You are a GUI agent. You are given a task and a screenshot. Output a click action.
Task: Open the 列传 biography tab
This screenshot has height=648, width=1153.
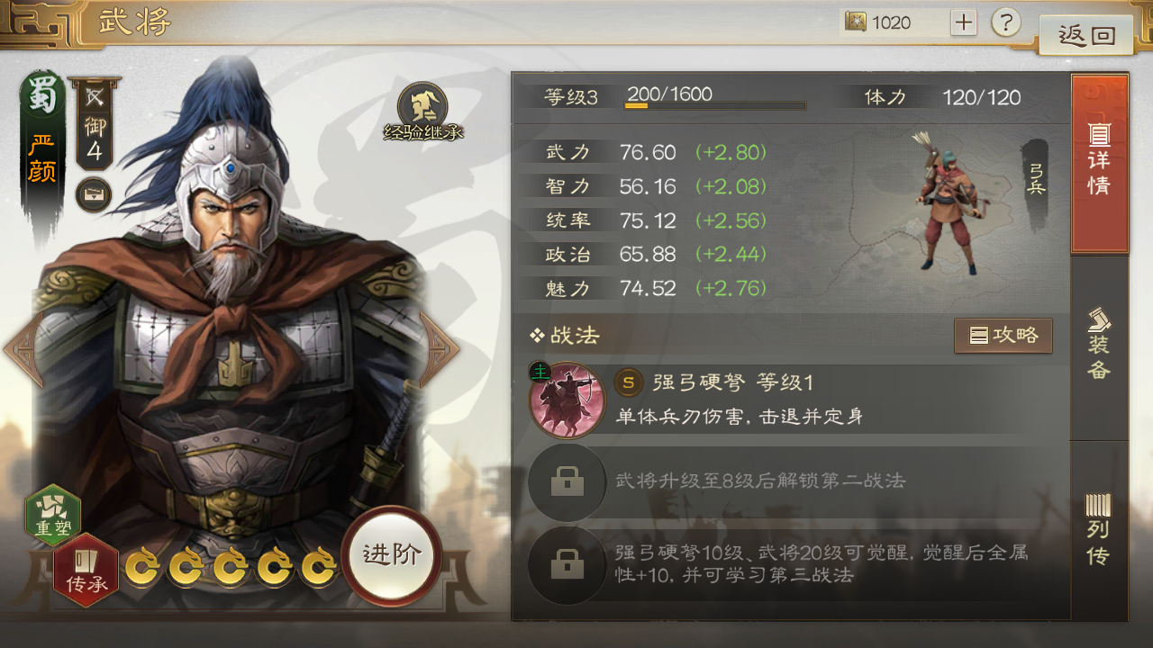1099,531
